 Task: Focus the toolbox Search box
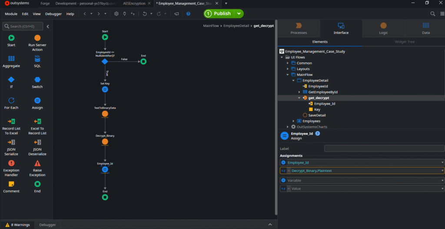(23, 26)
